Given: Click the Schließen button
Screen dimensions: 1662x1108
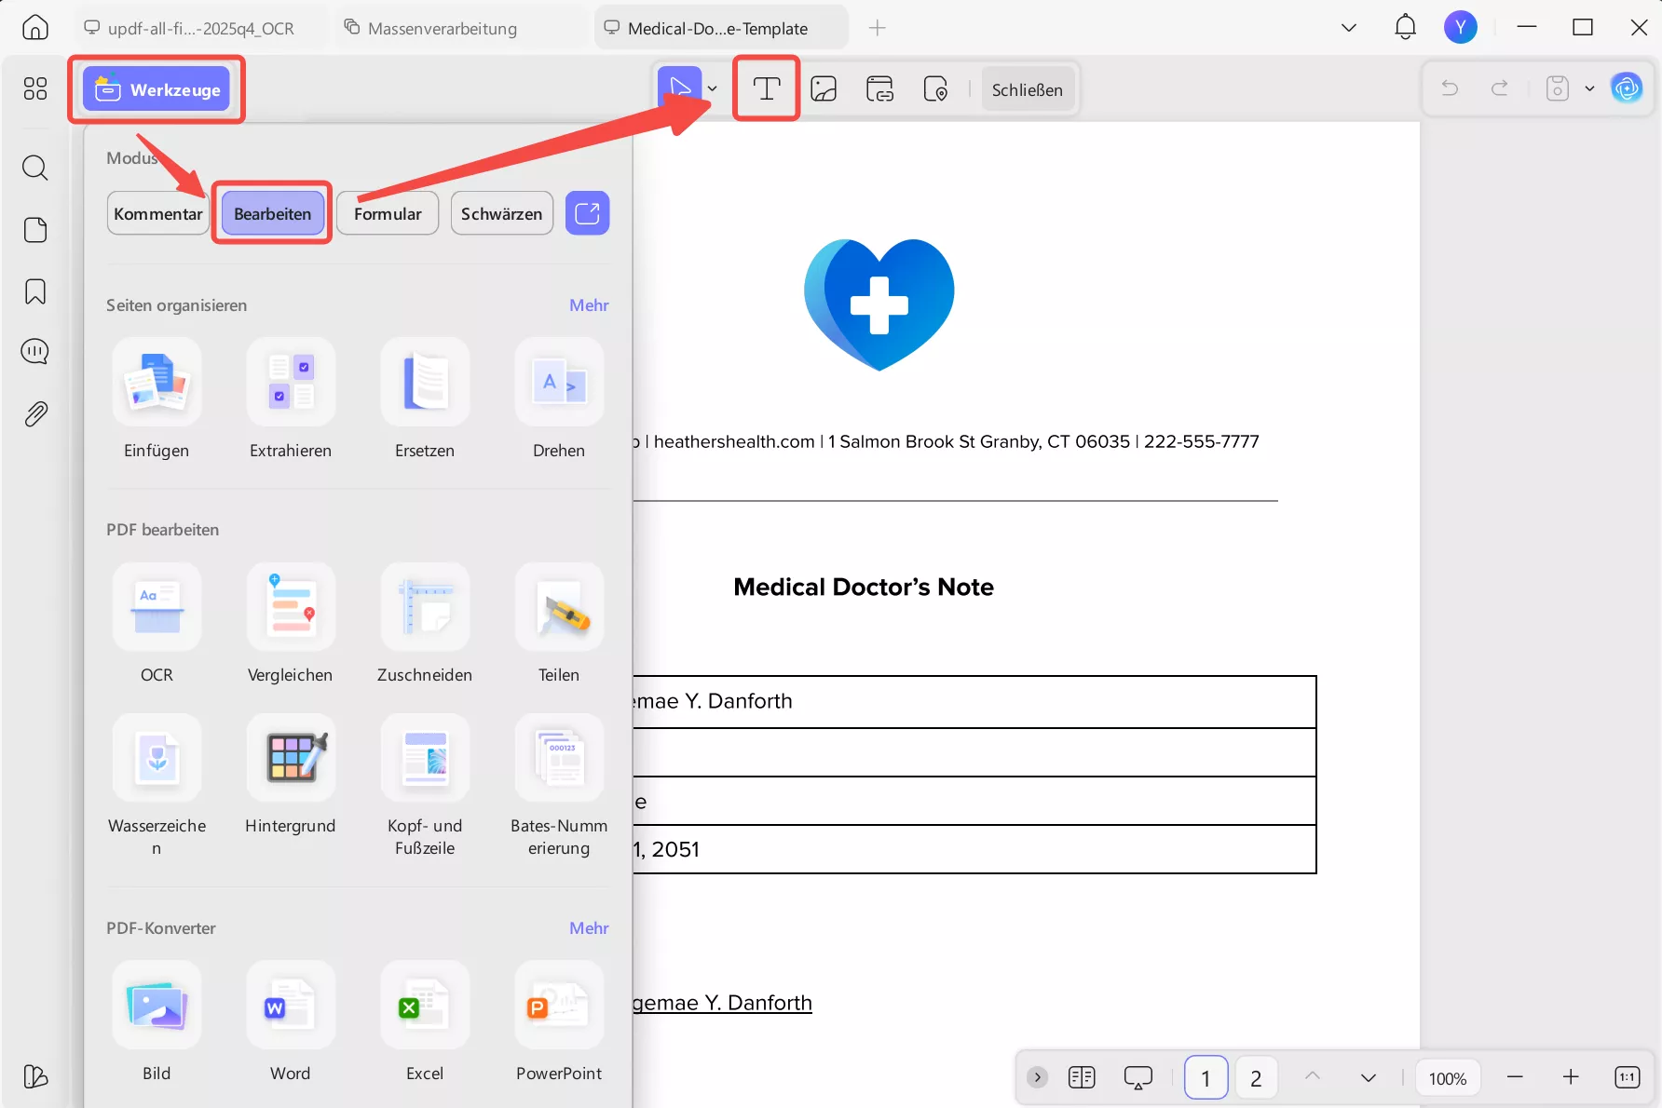Looking at the screenshot, I should point(1028,89).
